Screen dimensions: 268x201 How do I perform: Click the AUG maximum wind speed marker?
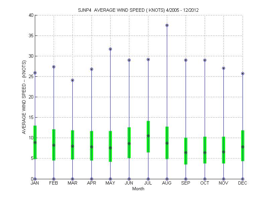167,25
